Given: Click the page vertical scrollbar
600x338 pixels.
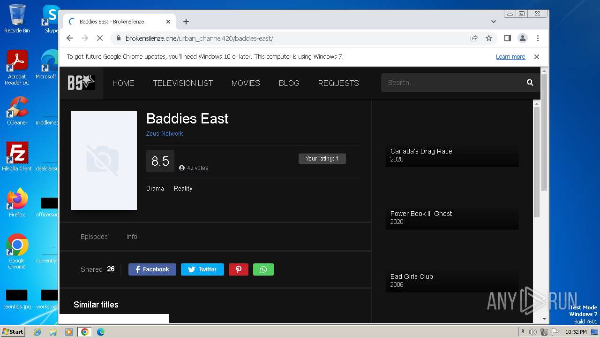Looking at the screenshot, I should coord(544,132).
